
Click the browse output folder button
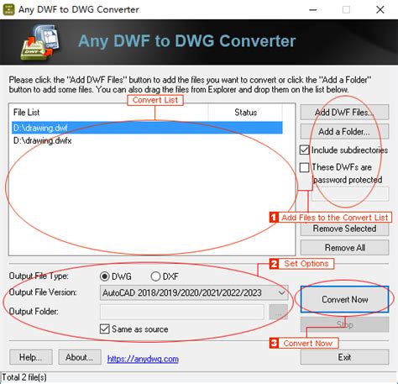tap(278, 312)
